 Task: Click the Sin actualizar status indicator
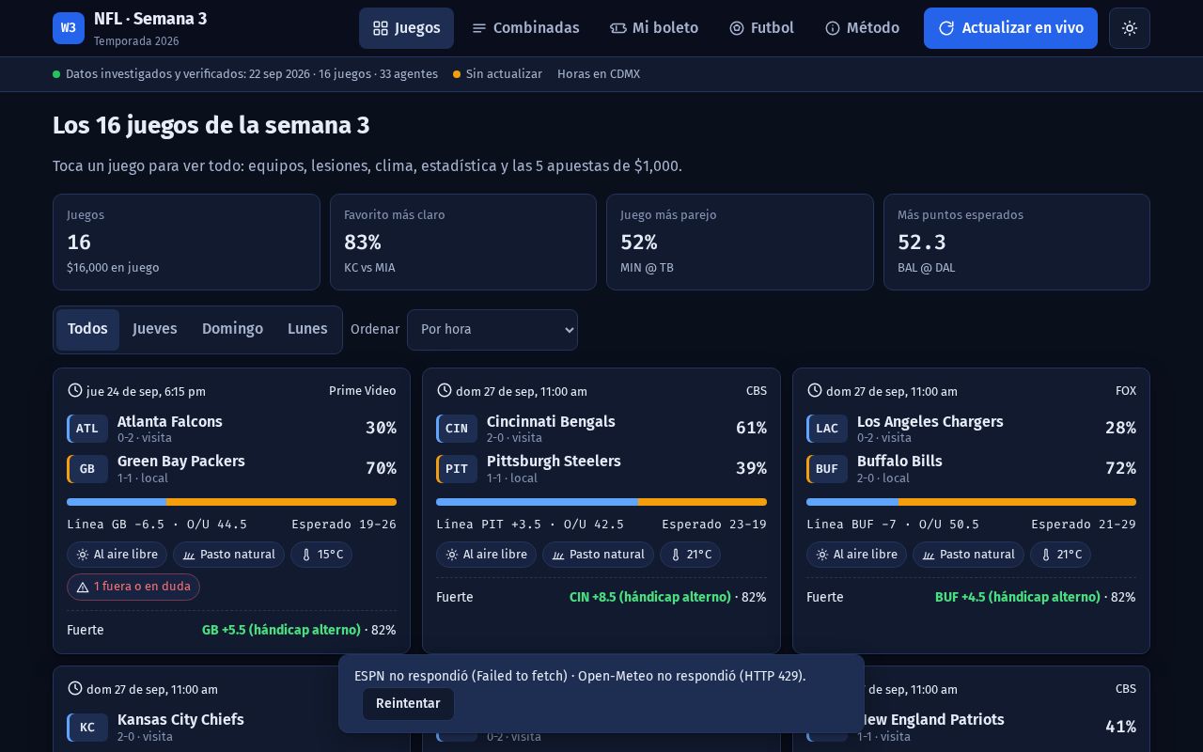click(497, 74)
